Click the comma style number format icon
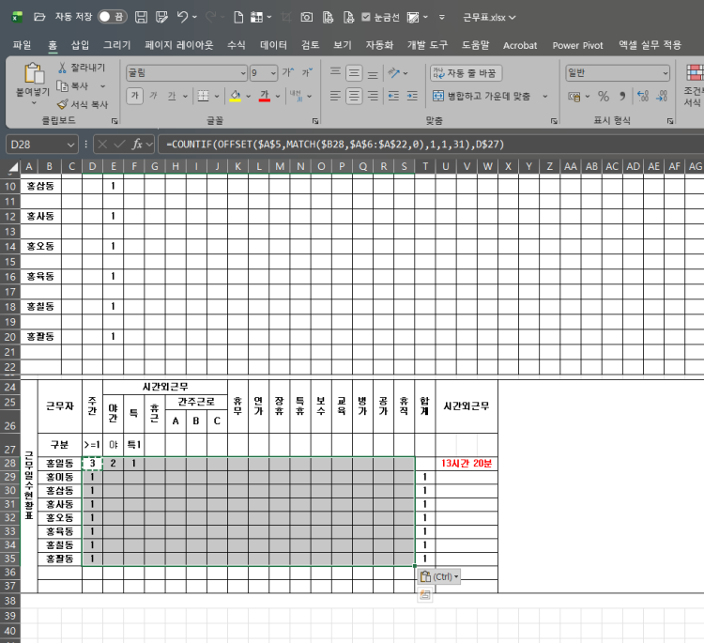 [622, 96]
